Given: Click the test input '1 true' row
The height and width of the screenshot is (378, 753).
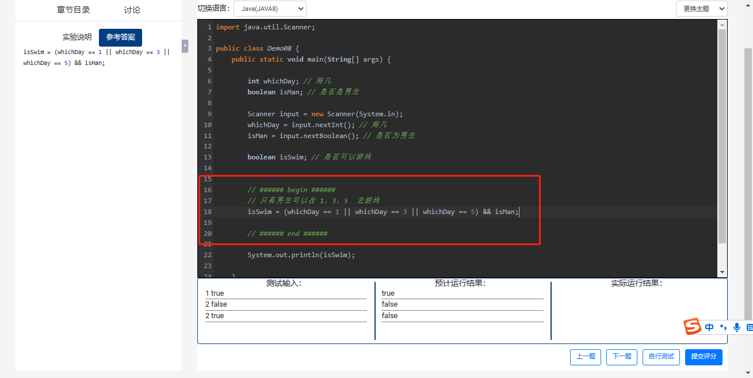Looking at the screenshot, I should [286, 293].
